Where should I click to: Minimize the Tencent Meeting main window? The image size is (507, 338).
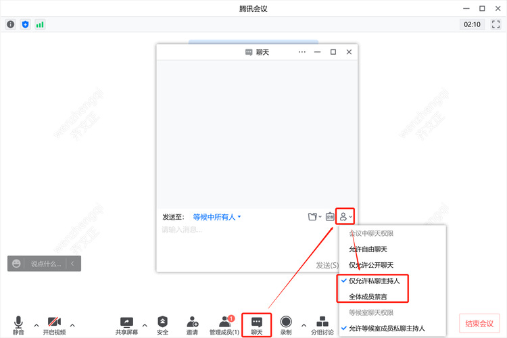(466, 9)
